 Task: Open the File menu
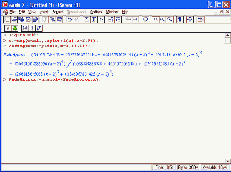click(x=12, y=12)
